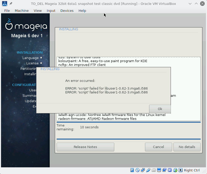
Task: Maximize the VirtualBox window
Action: click(196, 4)
